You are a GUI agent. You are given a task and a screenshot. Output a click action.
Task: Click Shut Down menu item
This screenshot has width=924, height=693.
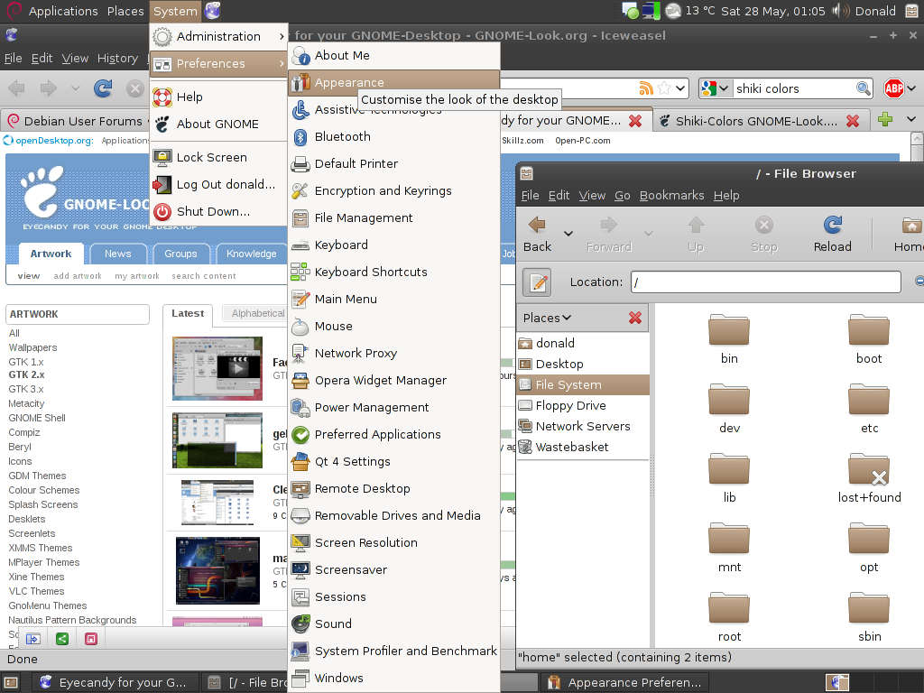pos(219,211)
